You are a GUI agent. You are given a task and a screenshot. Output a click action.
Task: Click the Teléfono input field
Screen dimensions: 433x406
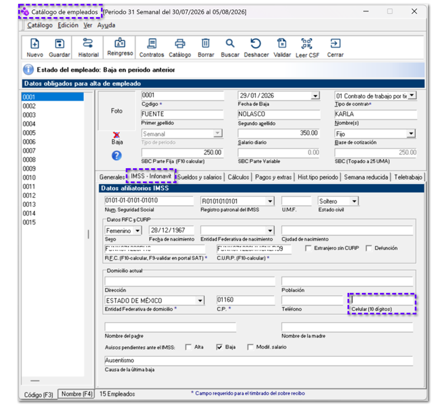click(x=312, y=300)
